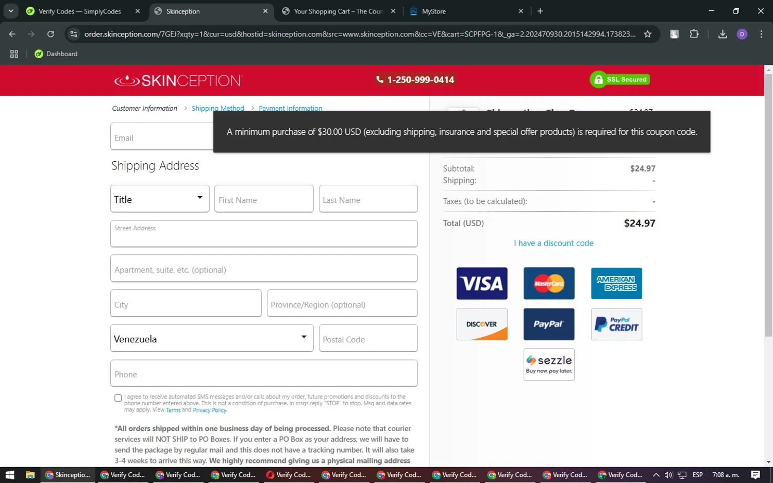Check the SMS messages agreement checkbox
The image size is (773, 483).
(118, 398)
